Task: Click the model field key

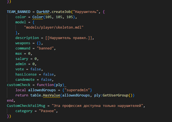Action: [21, 22]
